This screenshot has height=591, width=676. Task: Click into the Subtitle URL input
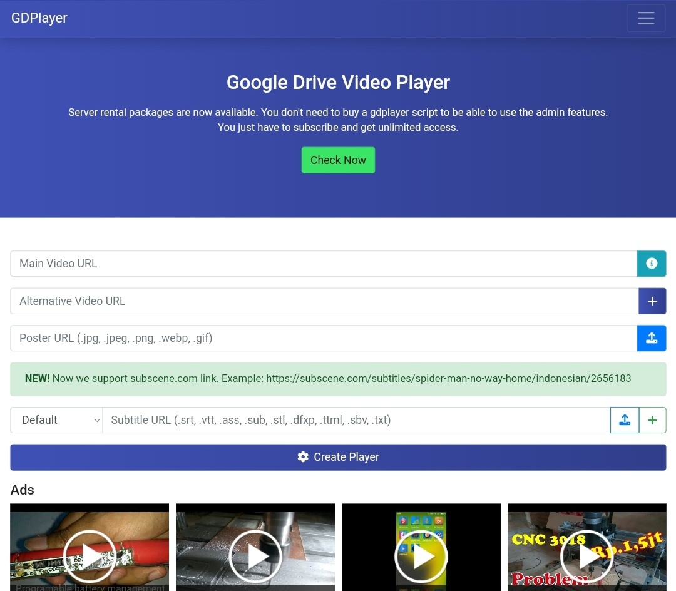tap(356, 420)
